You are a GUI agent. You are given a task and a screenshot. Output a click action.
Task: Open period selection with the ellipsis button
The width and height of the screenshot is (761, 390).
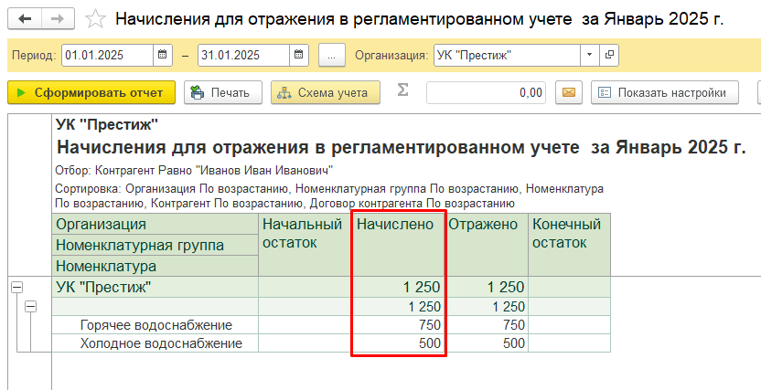[331, 55]
